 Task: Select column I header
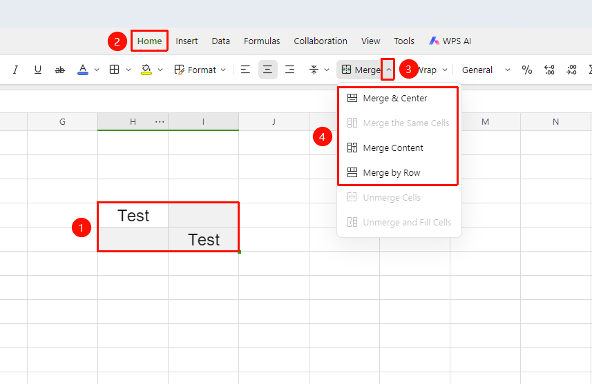204,122
